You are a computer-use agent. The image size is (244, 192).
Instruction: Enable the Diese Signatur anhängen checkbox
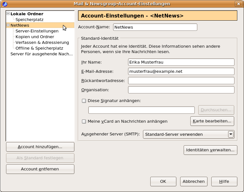pos(84,101)
